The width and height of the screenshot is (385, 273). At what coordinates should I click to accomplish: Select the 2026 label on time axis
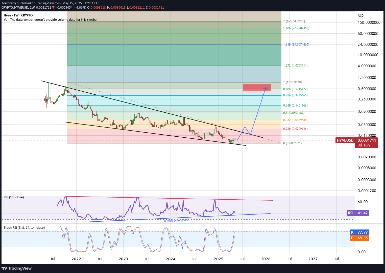click(x=266, y=259)
